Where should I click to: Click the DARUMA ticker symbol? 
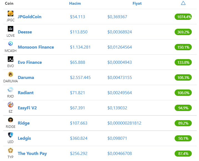tap(11, 81)
